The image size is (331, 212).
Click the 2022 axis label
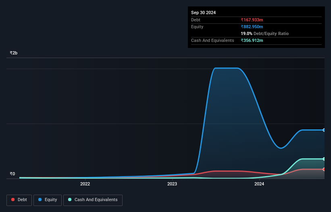click(x=85, y=184)
